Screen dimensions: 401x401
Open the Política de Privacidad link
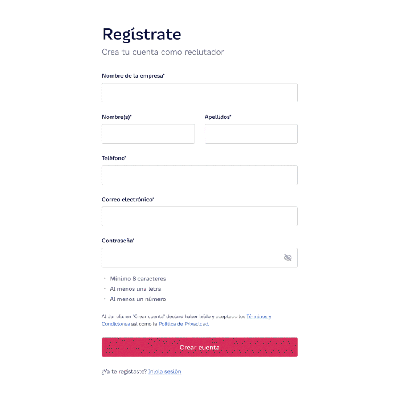pos(184,324)
